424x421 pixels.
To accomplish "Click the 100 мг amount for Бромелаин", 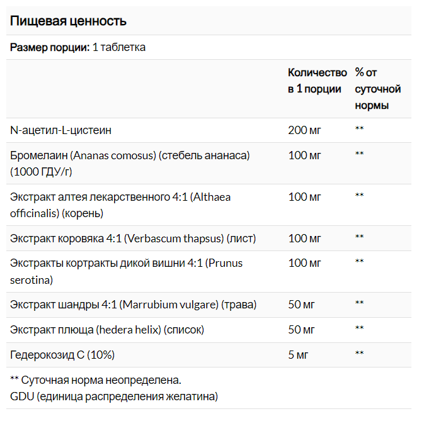I will pyautogui.click(x=304, y=154).
